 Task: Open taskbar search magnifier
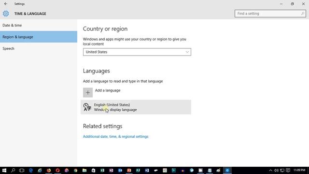(13, 170)
